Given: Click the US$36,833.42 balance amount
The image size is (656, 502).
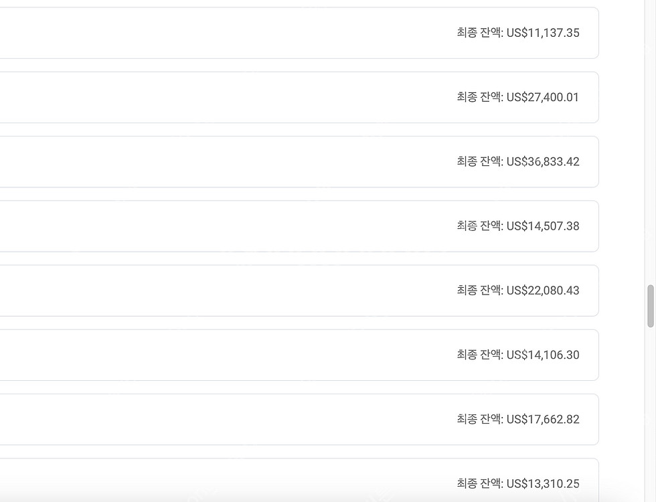Looking at the screenshot, I should pyautogui.click(x=543, y=161).
